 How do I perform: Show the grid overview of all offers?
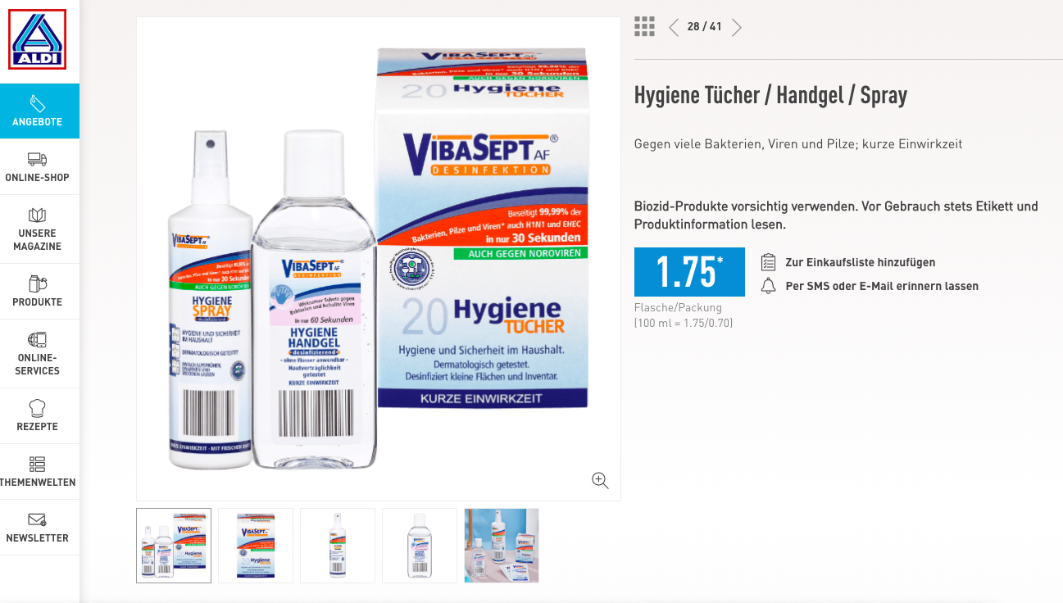pyautogui.click(x=644, y=26)
